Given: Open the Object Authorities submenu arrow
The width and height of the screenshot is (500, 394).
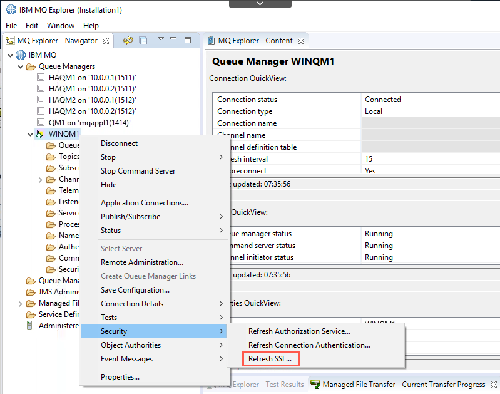Looking at the screenshot, I should point(222,345).
